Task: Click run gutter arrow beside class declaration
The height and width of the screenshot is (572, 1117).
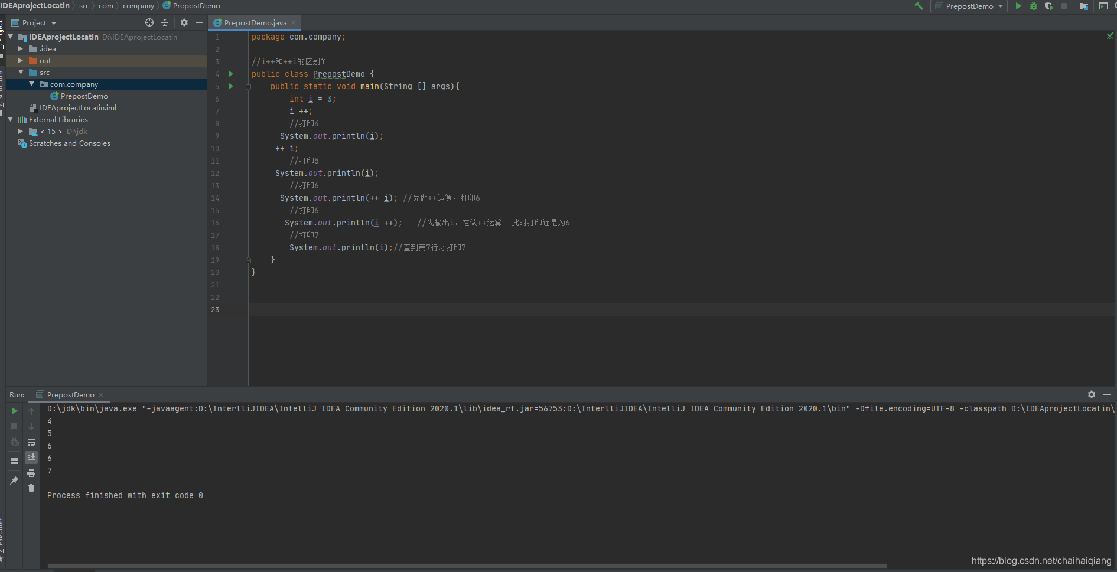Action: (x=231, y=74)
